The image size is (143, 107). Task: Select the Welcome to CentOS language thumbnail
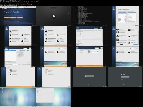point(125,16)
